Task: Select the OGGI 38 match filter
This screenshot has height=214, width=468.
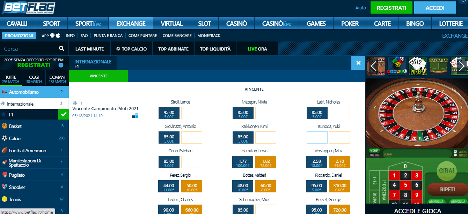Action: click(34, 79)
